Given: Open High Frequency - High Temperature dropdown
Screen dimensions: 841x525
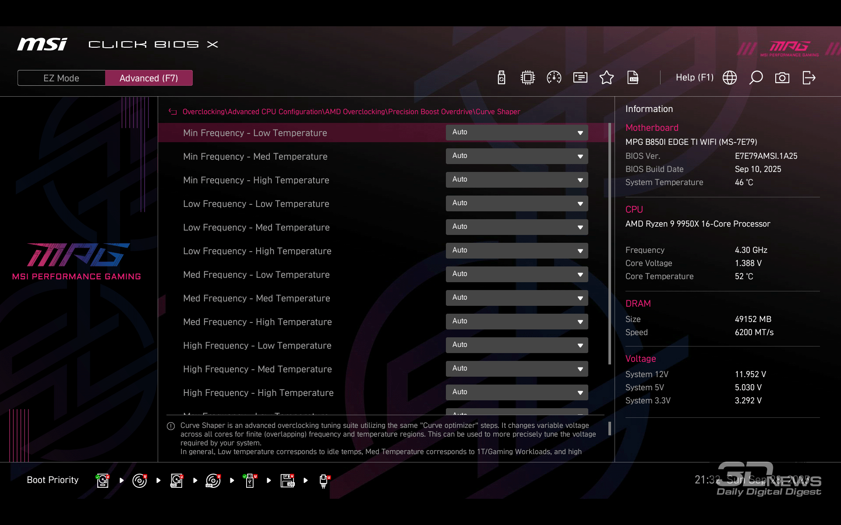Looking at the screenshot, I should [516, 392].
